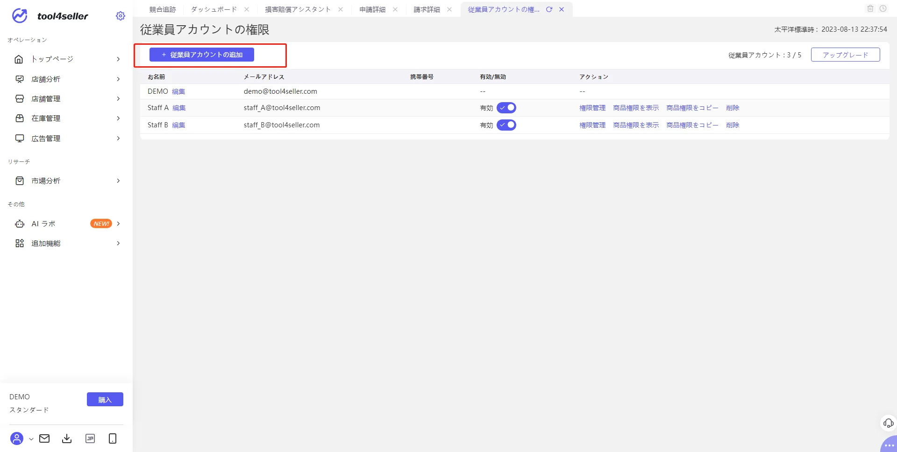The height and width of the screenshot is (452, 897).
Task: Click the clock history icon at top right
Action: (x=883, y=8)
